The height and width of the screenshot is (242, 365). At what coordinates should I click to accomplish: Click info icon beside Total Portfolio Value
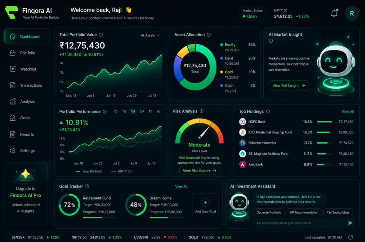101,35
